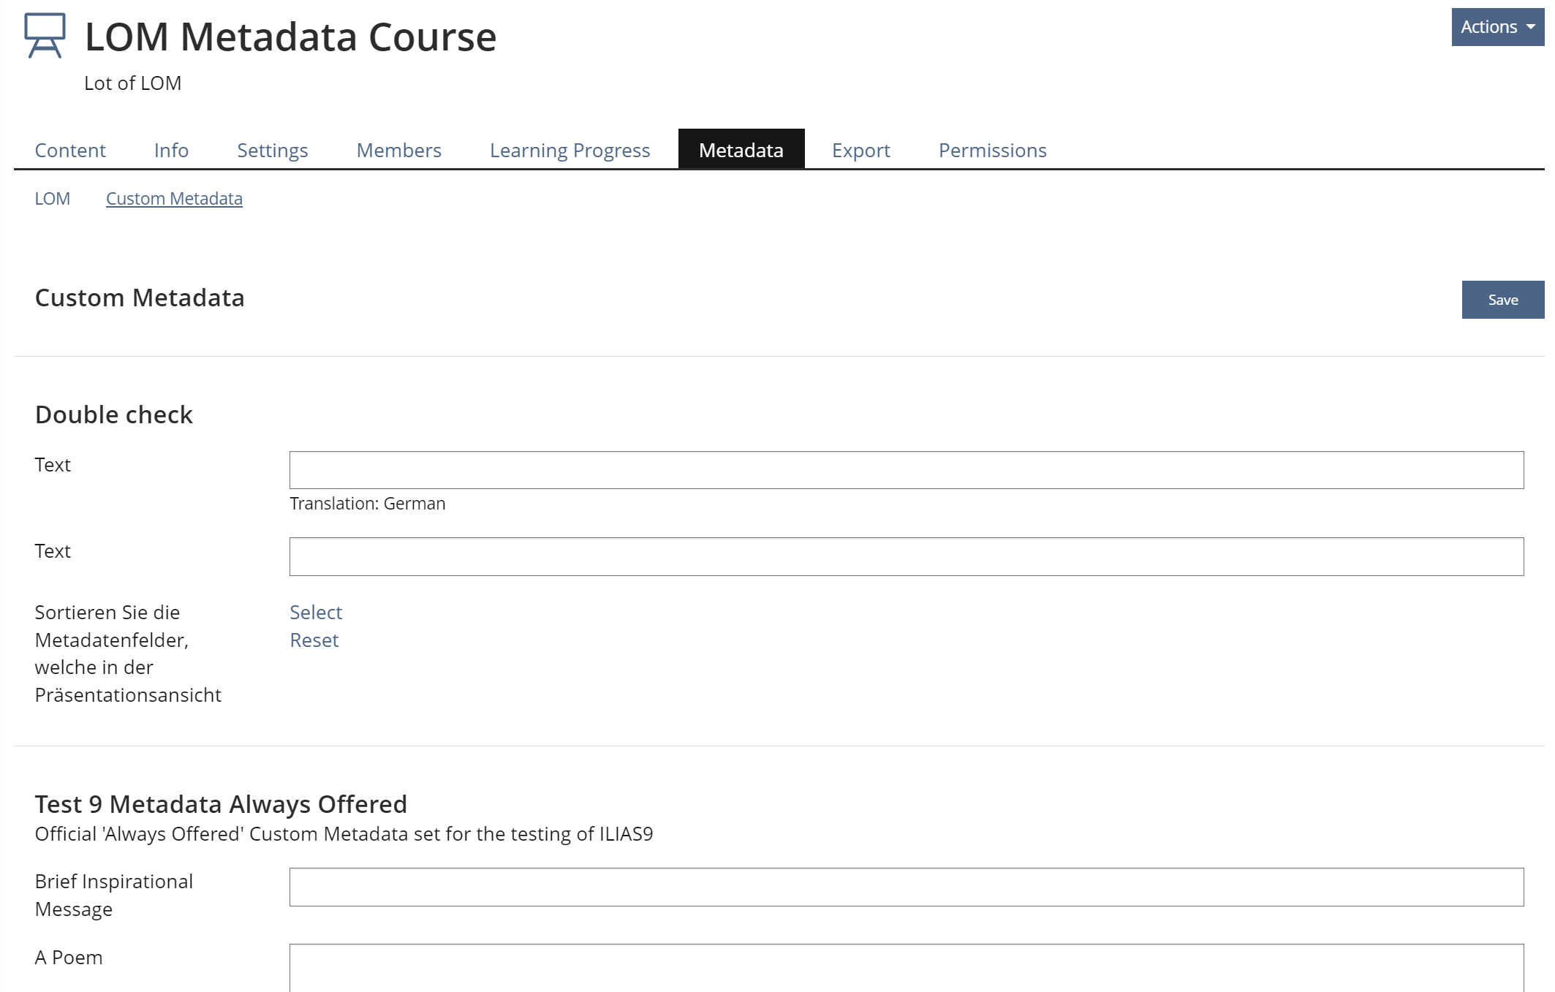Click the Reset link
The image size is (1555, 992).
tap(314, 640)
